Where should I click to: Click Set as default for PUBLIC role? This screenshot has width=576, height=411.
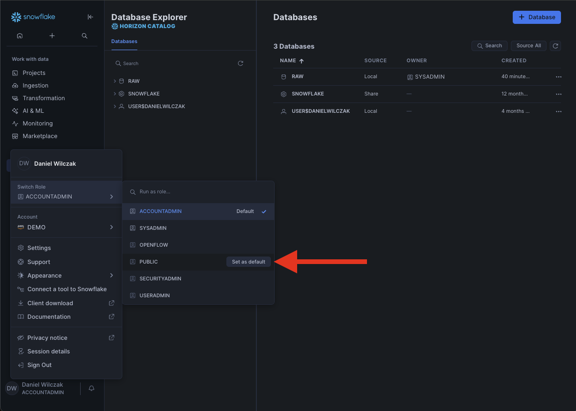[248, 262]
